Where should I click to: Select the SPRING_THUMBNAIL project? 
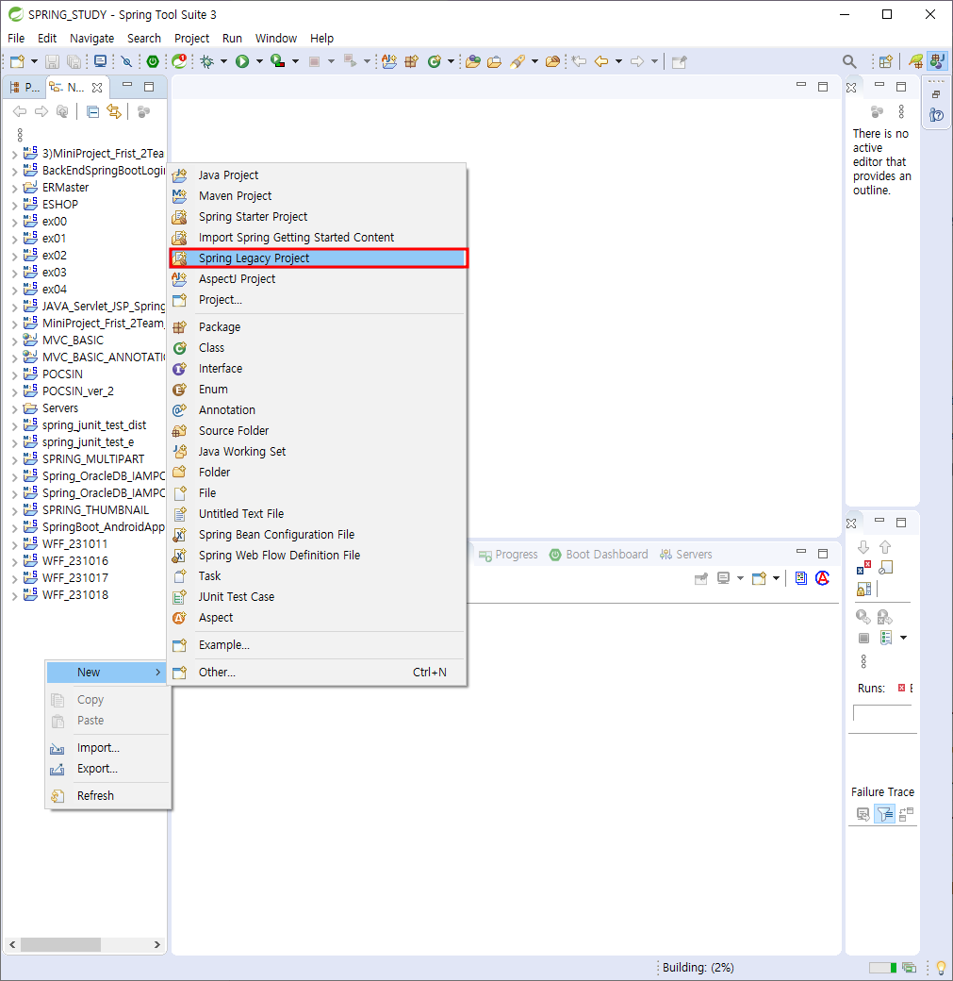(x=95, y=510)
